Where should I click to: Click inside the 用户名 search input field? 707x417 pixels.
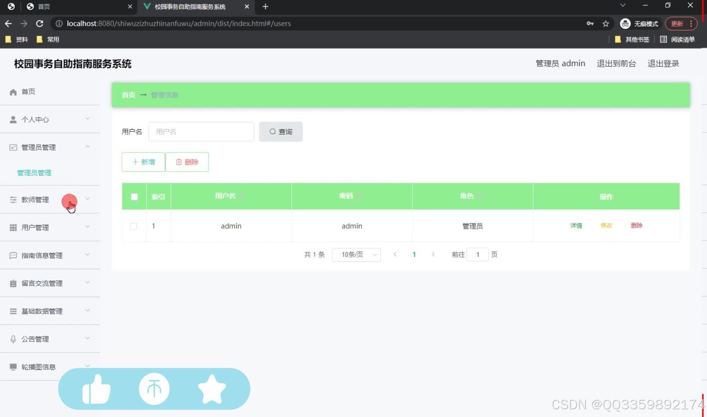[201, 132]
